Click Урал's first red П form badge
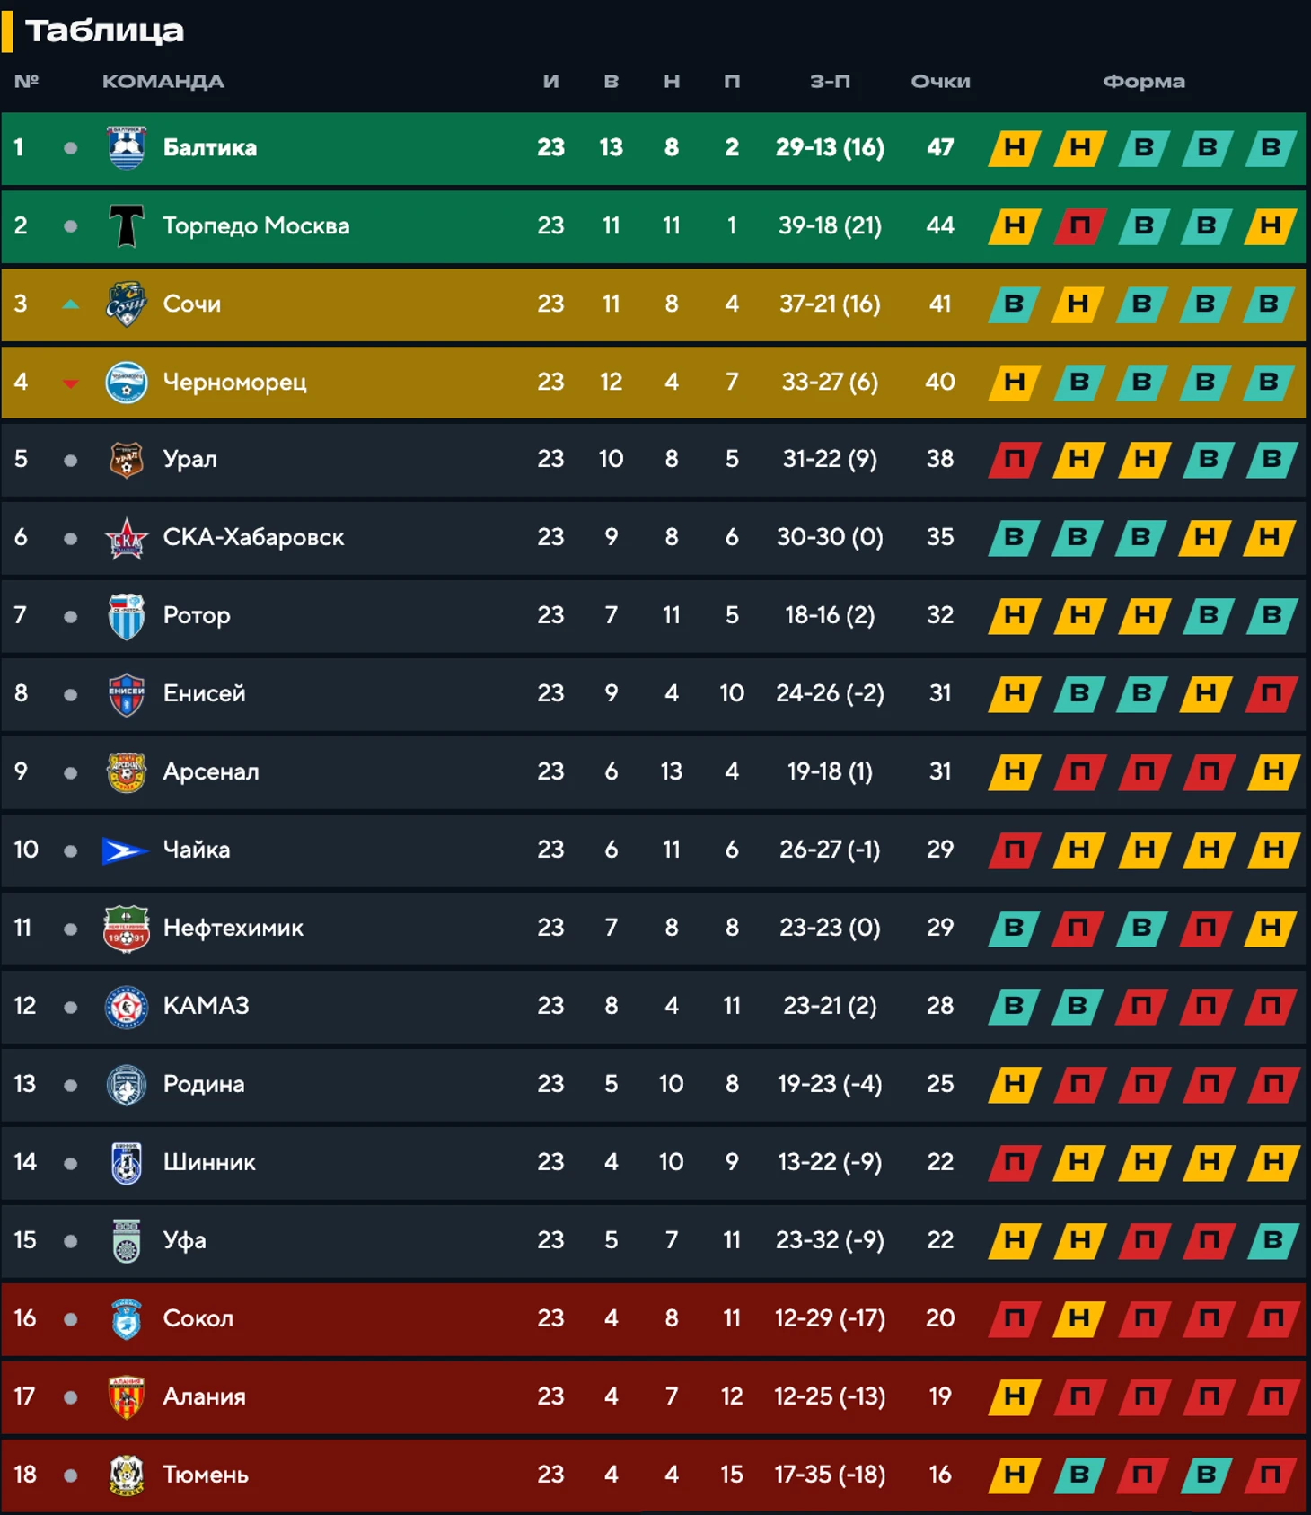This screenshot has height=1515, width=1311. 1015,460
